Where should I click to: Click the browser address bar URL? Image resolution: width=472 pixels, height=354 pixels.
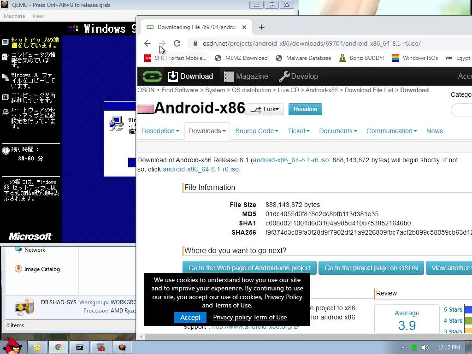(312, 43)
